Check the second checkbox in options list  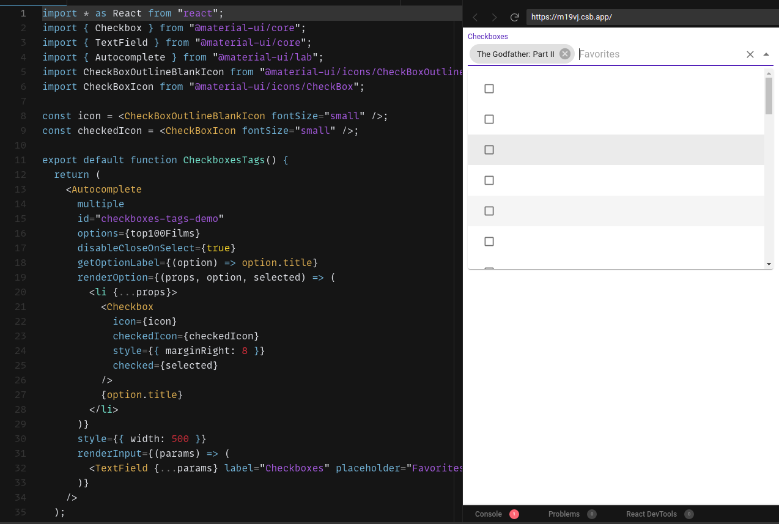pos(489,119)
